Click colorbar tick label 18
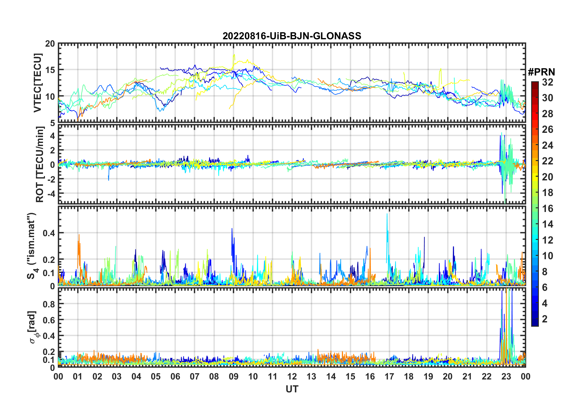This screenshot has width=584, height=408. point(547,193)
